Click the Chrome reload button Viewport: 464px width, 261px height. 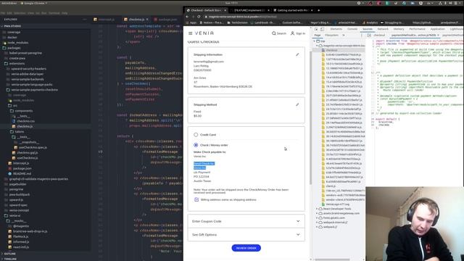click(x=199, y=17)
